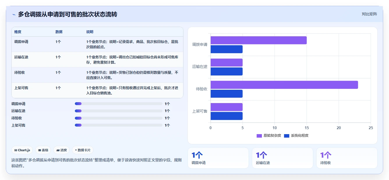Click the 上架可售 progress row label
389x180 pixels.
click(x=18, y=125)
